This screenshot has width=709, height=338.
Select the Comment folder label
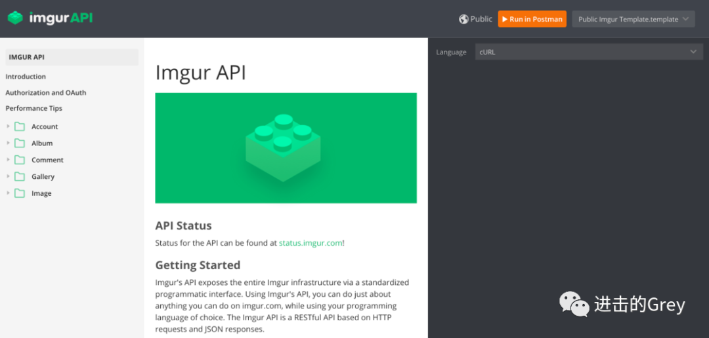(47, 160)
